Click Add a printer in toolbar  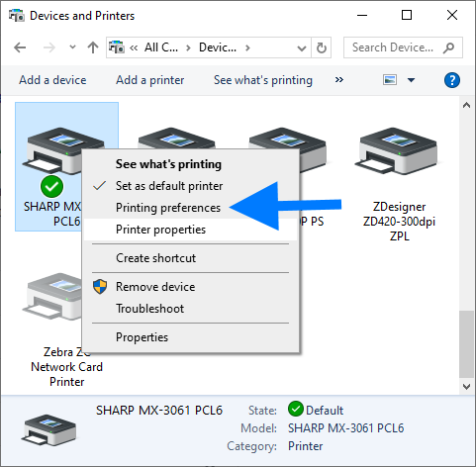[x=149, y=80]
